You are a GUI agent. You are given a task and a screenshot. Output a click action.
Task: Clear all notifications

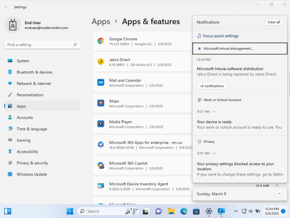coord(274,22)
